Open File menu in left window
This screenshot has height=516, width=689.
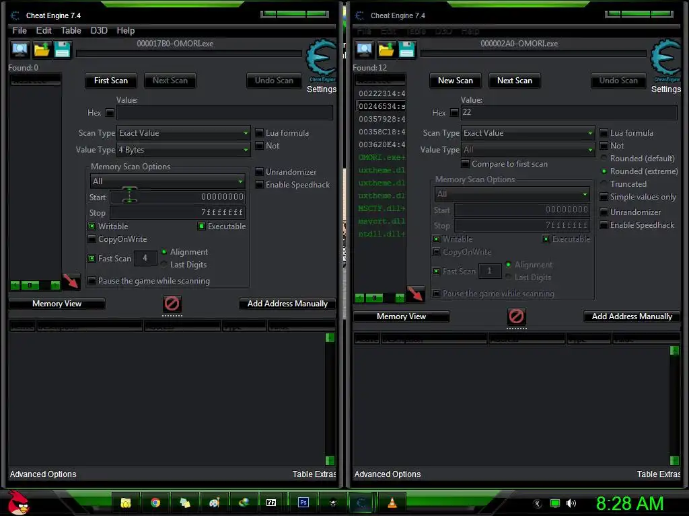pos(20,30)
